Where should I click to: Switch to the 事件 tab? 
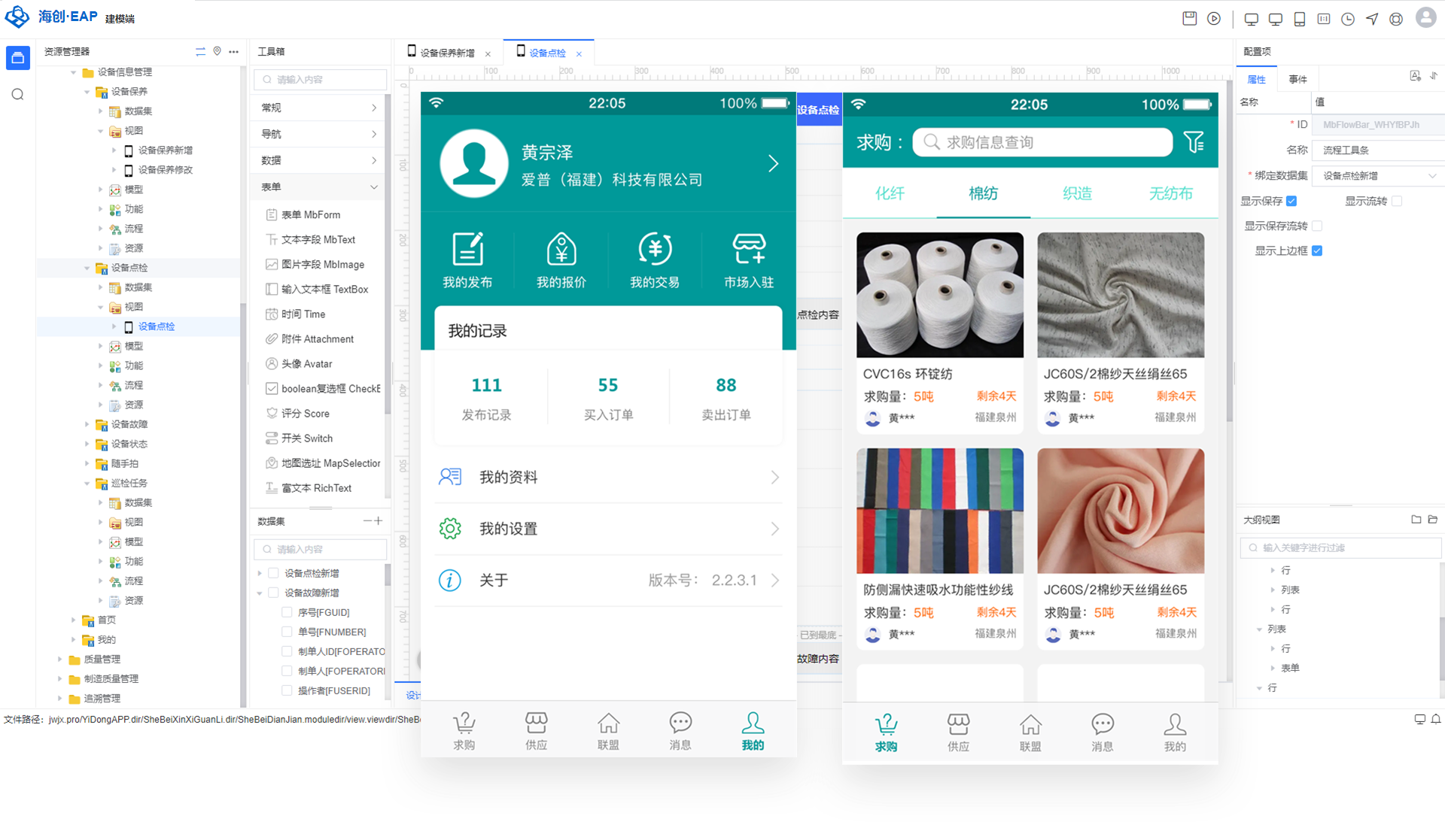[x=1297, y=79]
